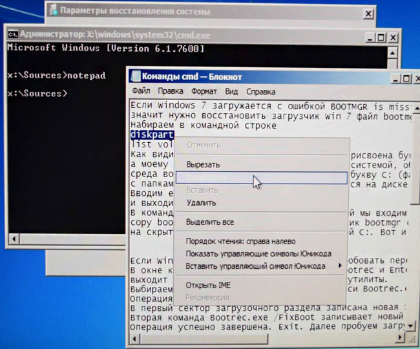Screen dimensions: 420x349
Task: Close the Параметры восстановления системы window
Action: point(368,13)
